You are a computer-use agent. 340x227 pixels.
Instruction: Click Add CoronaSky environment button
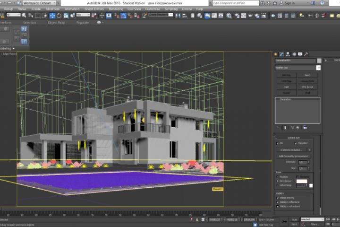pyautogui.click(x=293, y=156)
